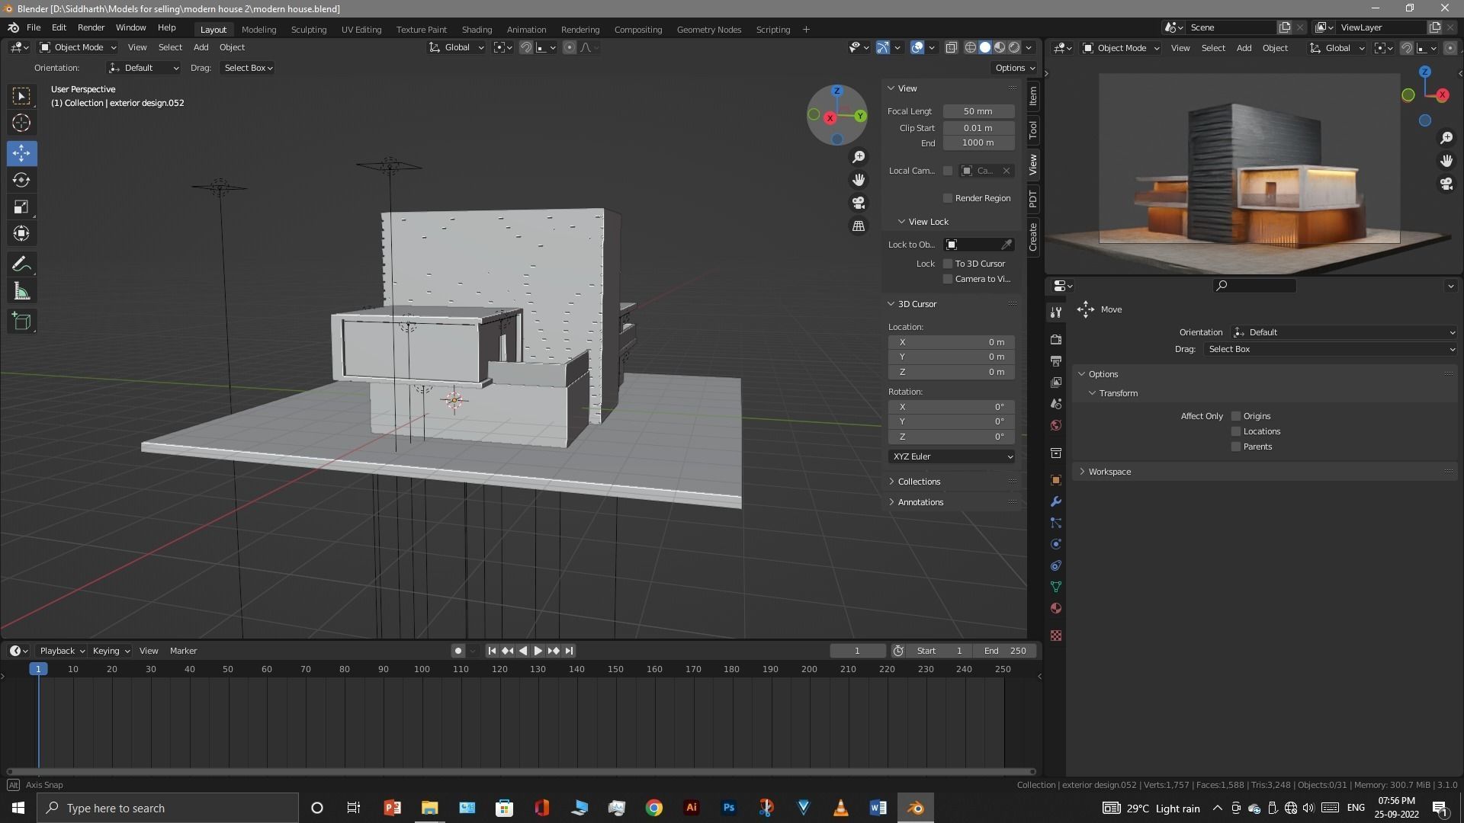The image size is (1464, 823).
Task: Open the Orientation Default dropdown in header
Action: click(143, 68)
